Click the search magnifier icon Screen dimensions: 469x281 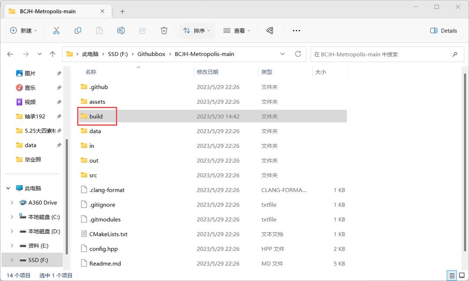point(455,54)
